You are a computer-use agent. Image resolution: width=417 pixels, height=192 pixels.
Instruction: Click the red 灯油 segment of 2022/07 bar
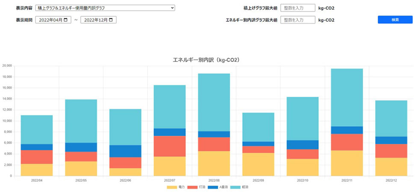point(169,146)
